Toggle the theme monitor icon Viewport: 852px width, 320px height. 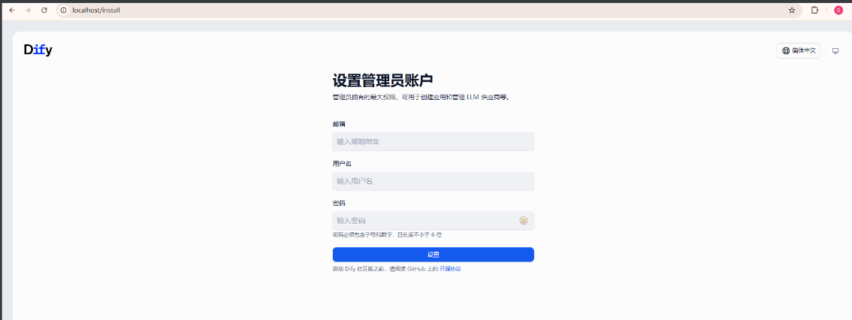[835, 50]
